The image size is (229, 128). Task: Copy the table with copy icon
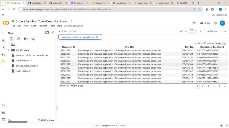tap(225, 43)
